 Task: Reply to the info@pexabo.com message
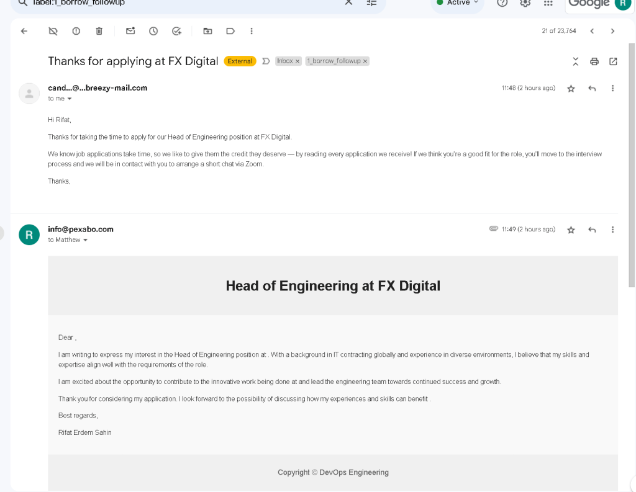pos(592,230)
